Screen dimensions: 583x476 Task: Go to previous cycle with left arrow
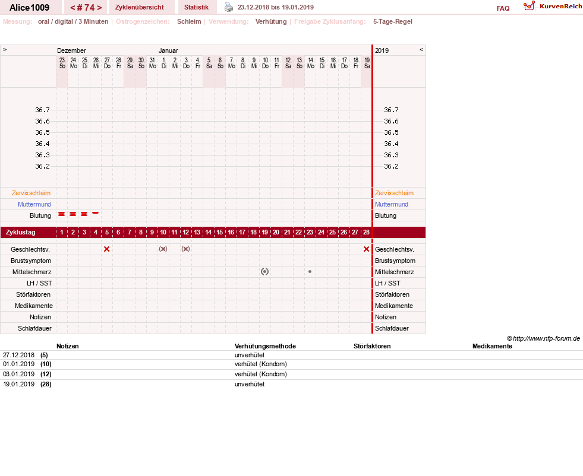click(x=73, y=8)
